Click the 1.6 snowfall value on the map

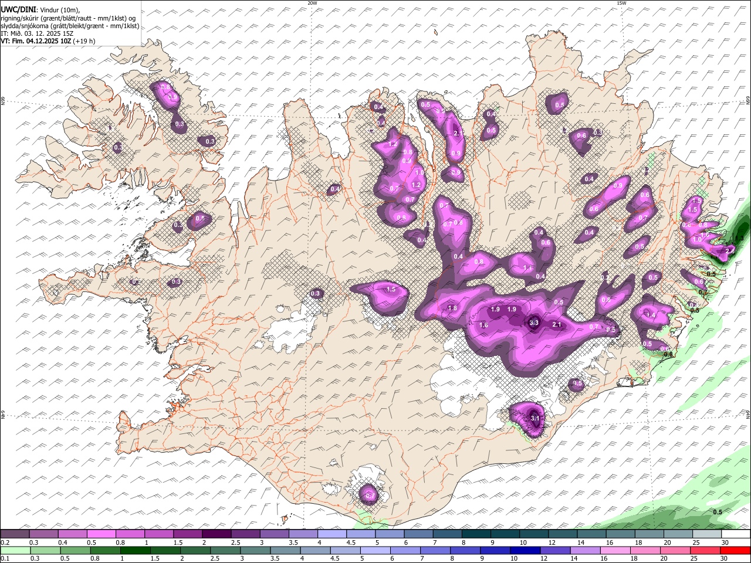coord(484,325)
